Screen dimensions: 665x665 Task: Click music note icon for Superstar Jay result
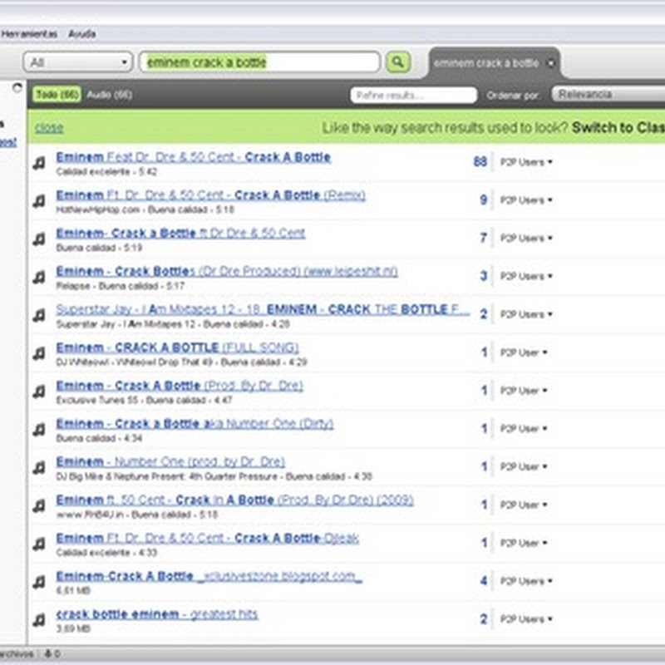tap(39, 316)
